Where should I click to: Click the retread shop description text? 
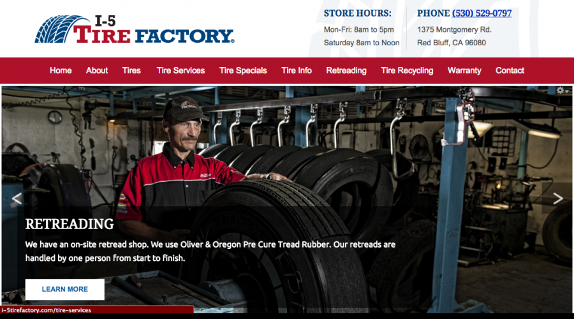pos(210,251)
